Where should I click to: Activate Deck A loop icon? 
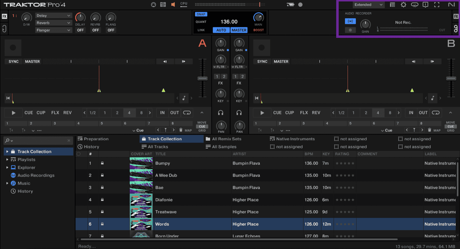[187, 113]
